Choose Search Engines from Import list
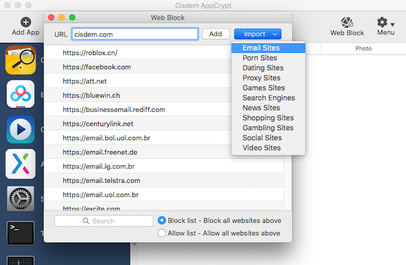 (268, 98)
